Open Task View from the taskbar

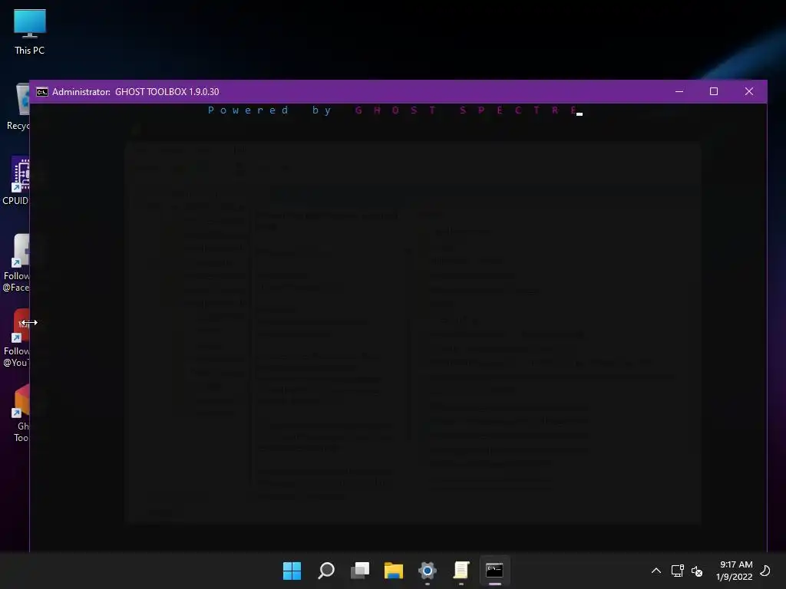(360, 571)
